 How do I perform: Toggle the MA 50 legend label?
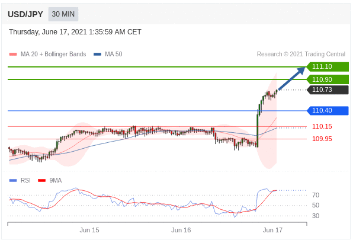[114, 55]
